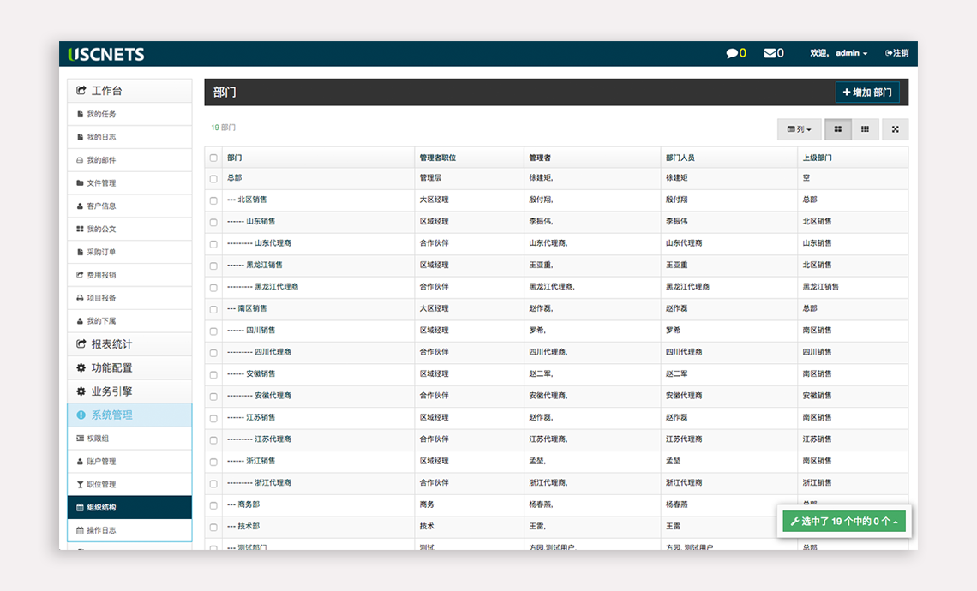Open 组织结构 in the sidebar

(x=100, y=508)
